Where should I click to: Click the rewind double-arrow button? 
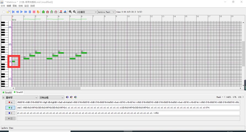click(17, 12)
